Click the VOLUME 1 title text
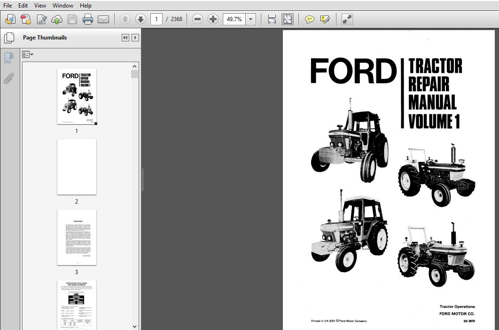The height and width of the screenshot is (330, 499). tap(434, 121)
